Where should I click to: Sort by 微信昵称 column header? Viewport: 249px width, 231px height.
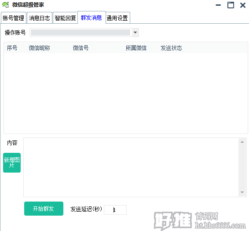pos(40,48)
